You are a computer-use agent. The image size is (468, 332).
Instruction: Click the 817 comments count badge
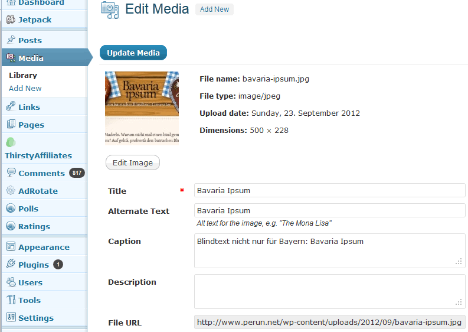click(77, 172)
